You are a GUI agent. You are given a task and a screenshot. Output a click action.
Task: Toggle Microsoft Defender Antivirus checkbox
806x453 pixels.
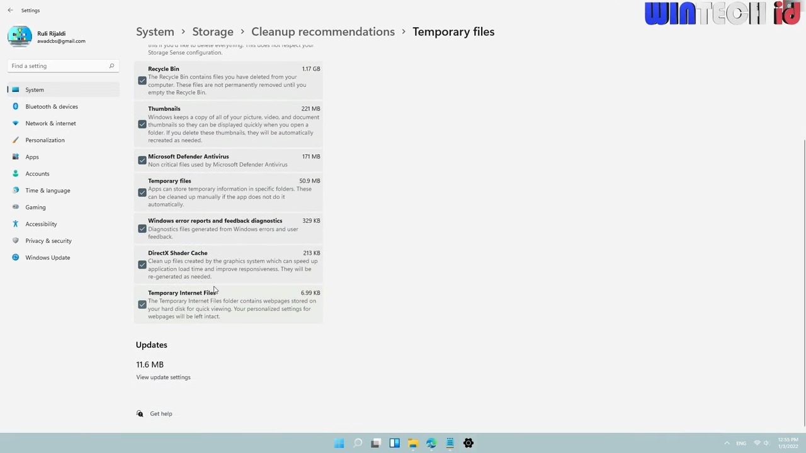point(142,160)
